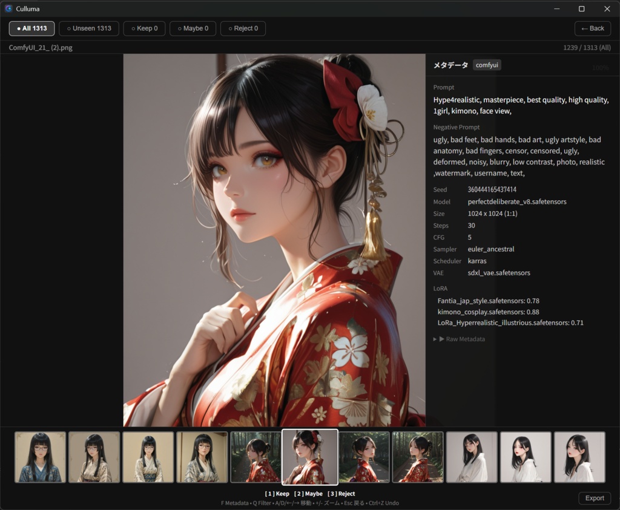Open first thumbnail, girl with glasses in blue kimono
The width and height of the screenshot is (620, 510).
coord(41,457)
